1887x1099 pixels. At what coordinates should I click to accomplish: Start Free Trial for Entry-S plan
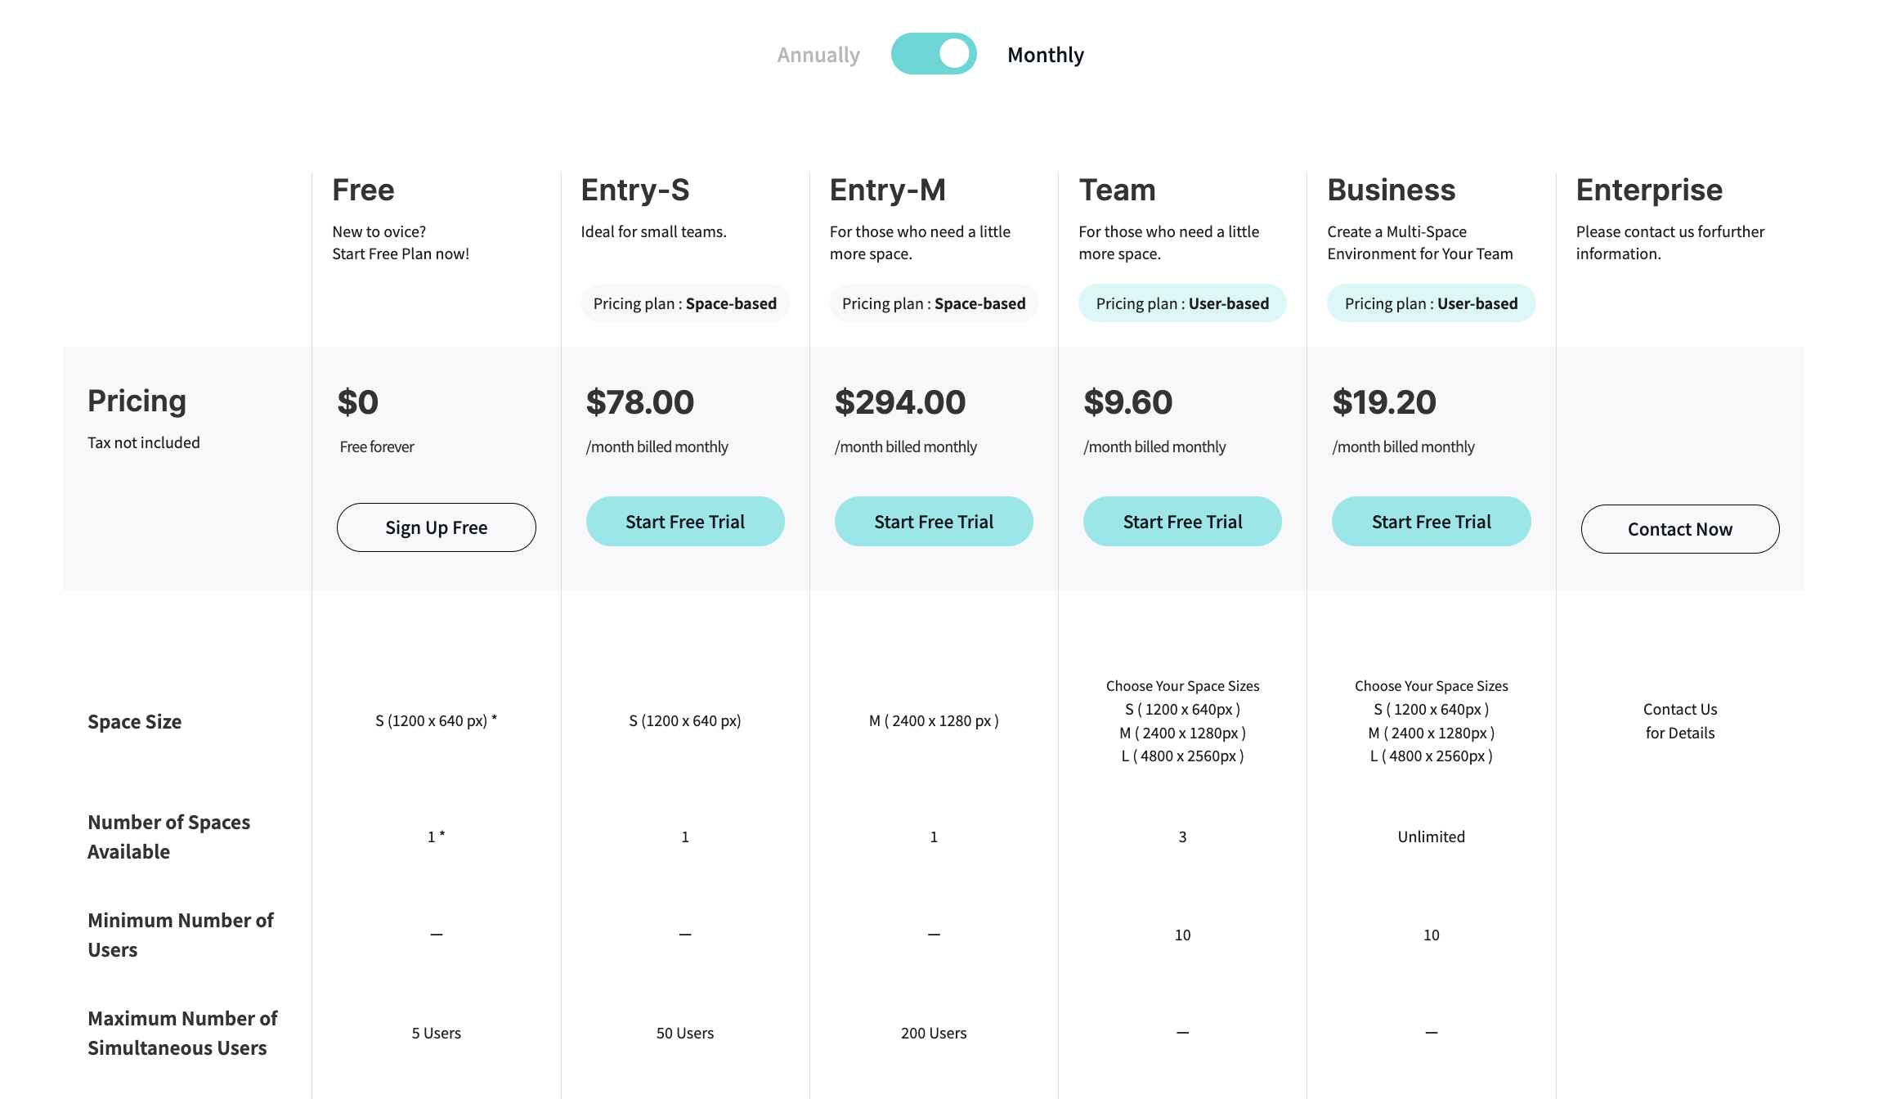click(685, 522)
